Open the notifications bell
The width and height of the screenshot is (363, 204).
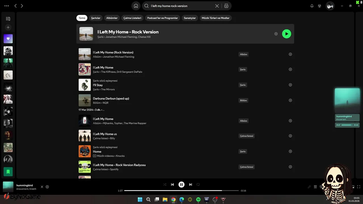[x=312, y=6]
